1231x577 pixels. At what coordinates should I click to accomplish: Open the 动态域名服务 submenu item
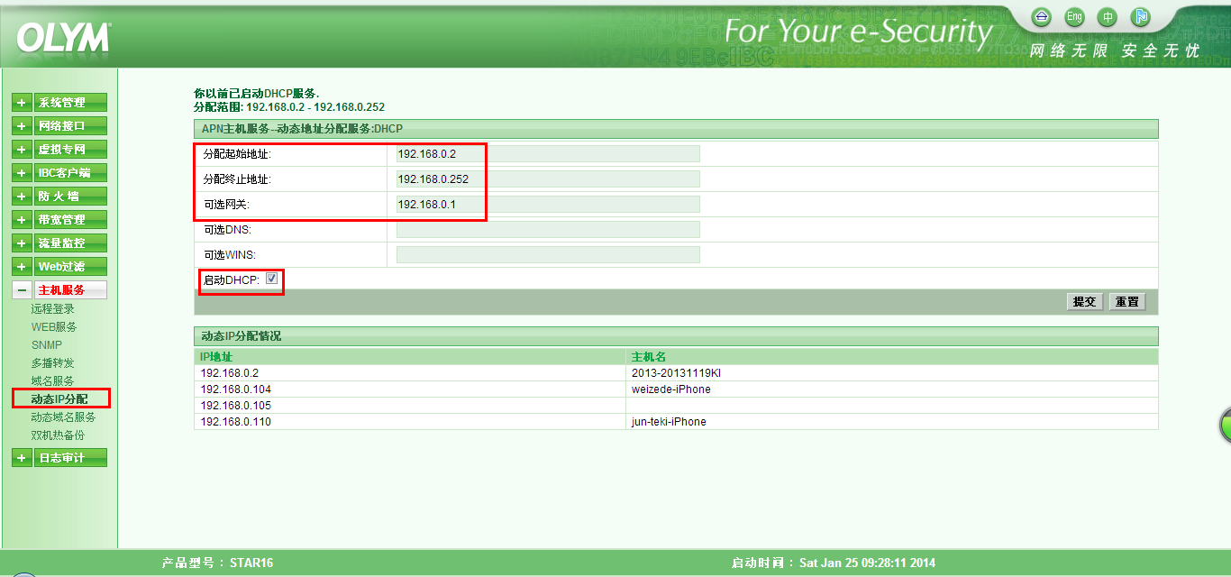[x=63, y=417]
